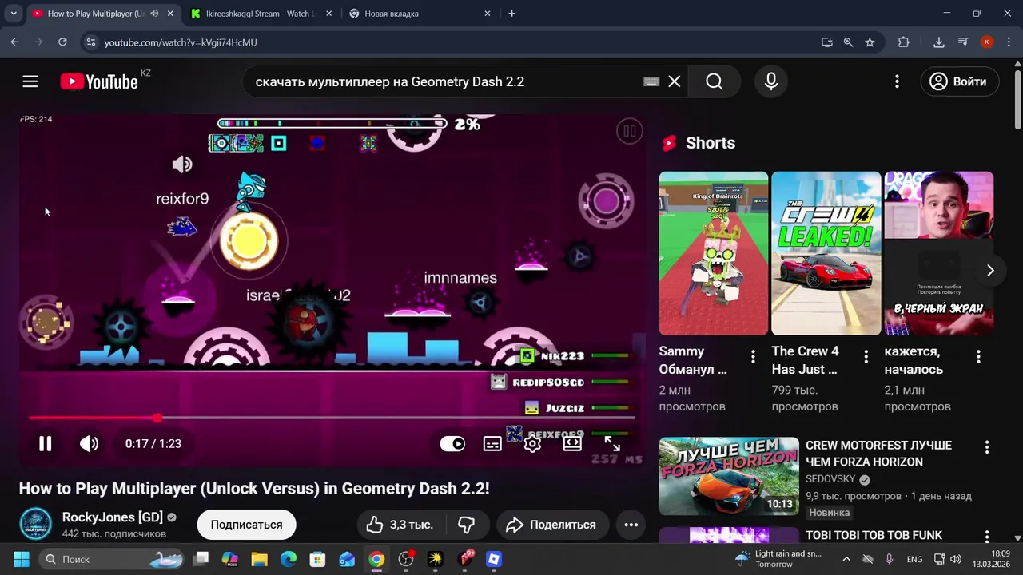
Task: Open the YouTube settings three-dot menu
Action: click(x=897, y=81)
